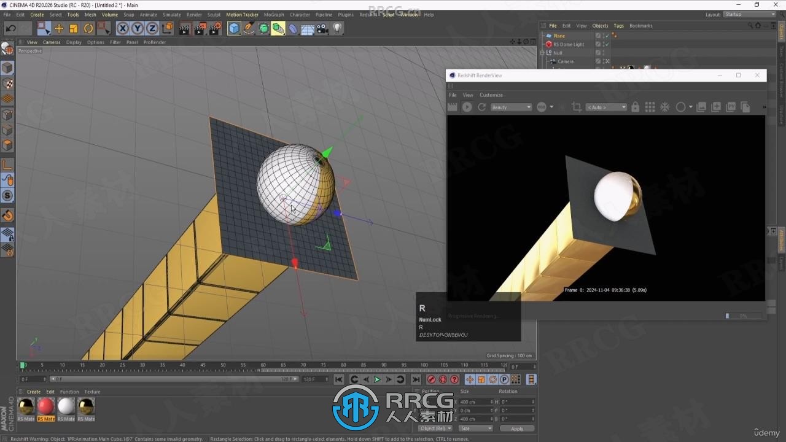Viewport: 786px width, 442px height.
Task: Toggle RenderView camera lock
Action: [x=636, y=107]
